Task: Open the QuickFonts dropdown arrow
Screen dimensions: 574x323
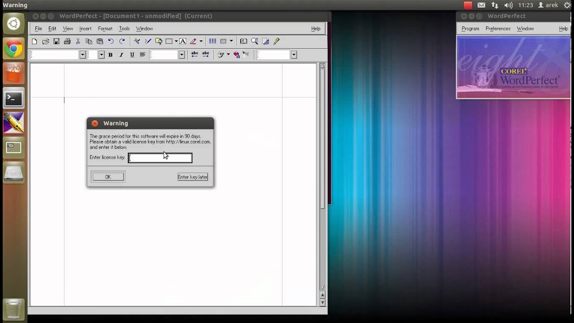Action: click(x=228, y=55)
